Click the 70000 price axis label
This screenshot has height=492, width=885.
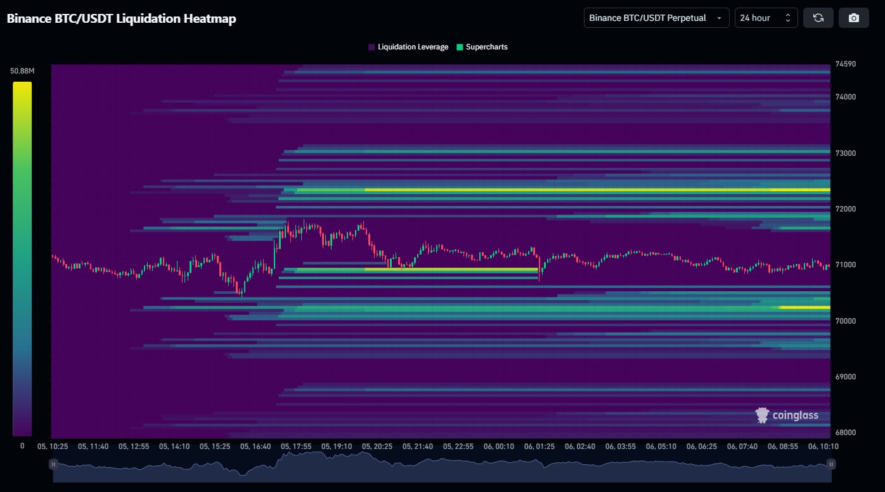(845, 321)
